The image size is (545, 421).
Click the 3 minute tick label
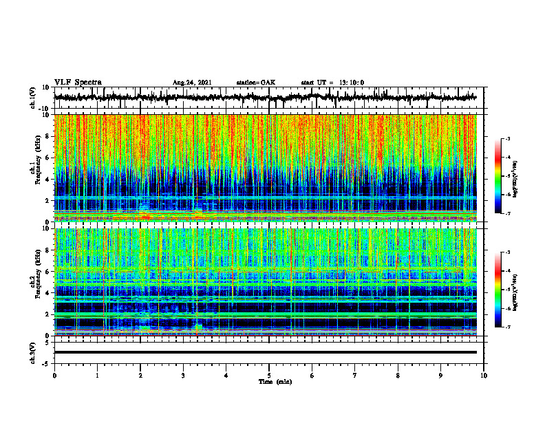183,376
